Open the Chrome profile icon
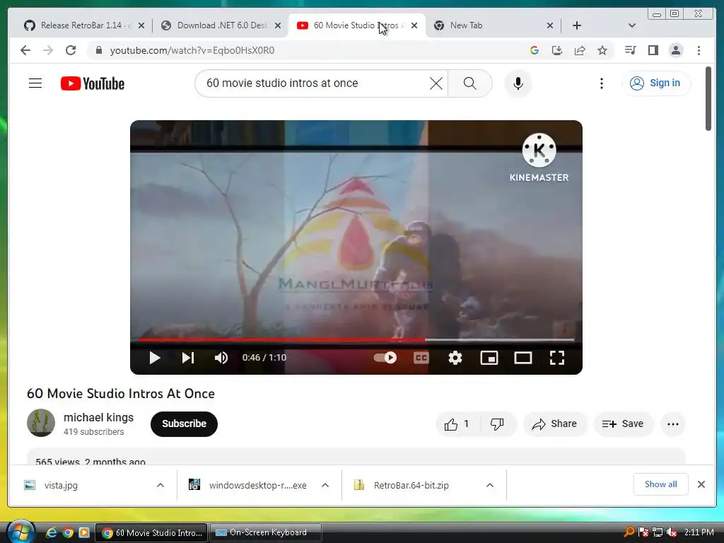This screenshot has width=724, height=543. click(x=675, y=50)
